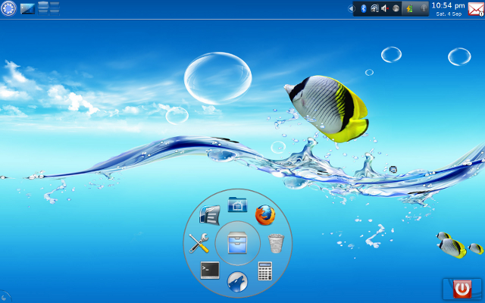Expand the system tray hidden icons arrow

point(351,8)
